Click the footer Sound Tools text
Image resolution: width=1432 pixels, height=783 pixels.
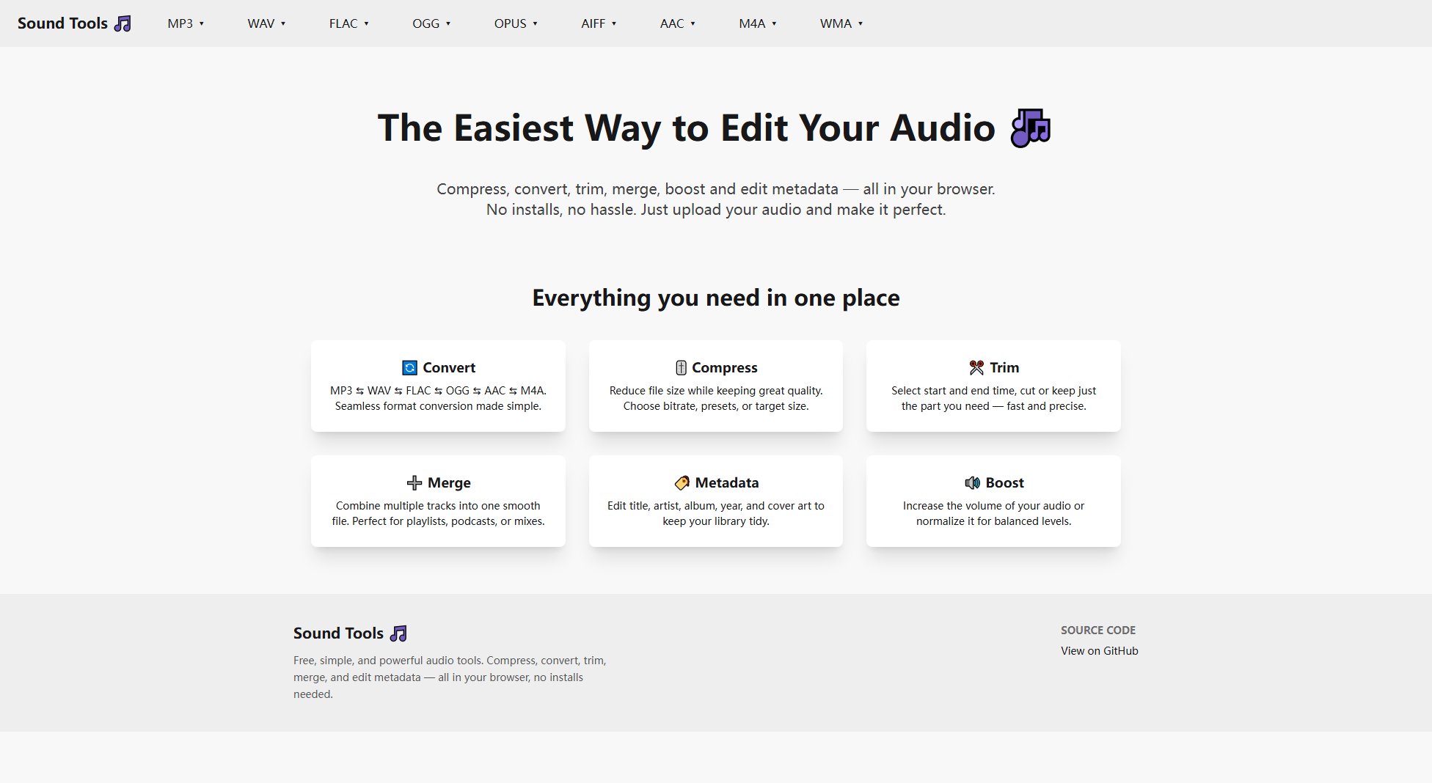[338, 633]
